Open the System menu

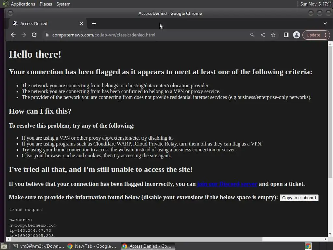[63, 4]
